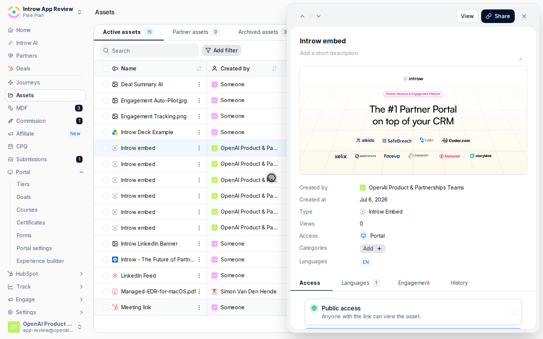Screen dimensions: 543x339
Task: Click the Introw embed preview thumbnail
Action: click(x=413, y=120)
